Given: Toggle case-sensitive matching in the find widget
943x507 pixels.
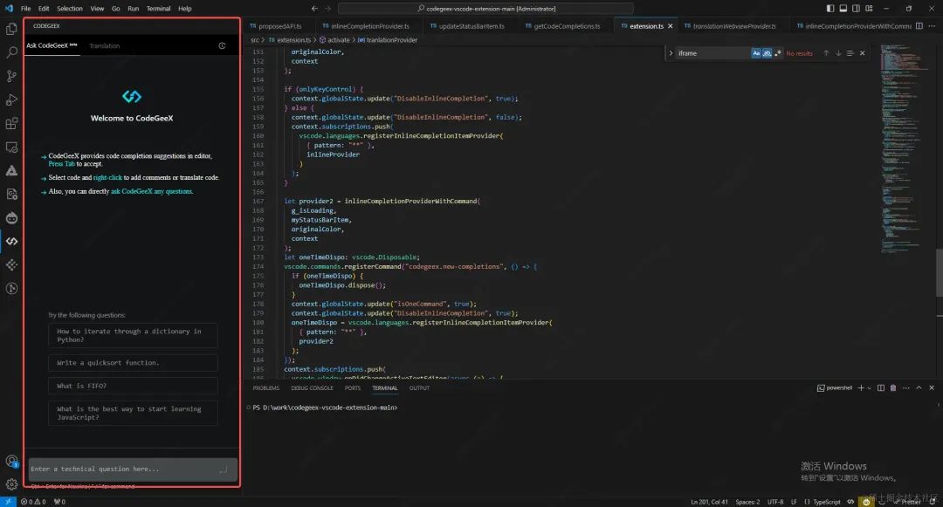Looking at the screenshot, I should pos(756,53).
